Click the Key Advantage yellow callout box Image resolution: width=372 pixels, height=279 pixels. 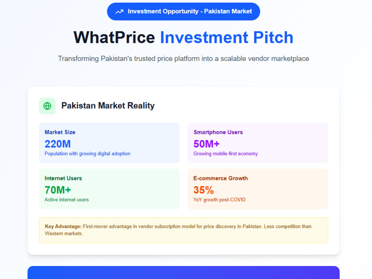183,230
